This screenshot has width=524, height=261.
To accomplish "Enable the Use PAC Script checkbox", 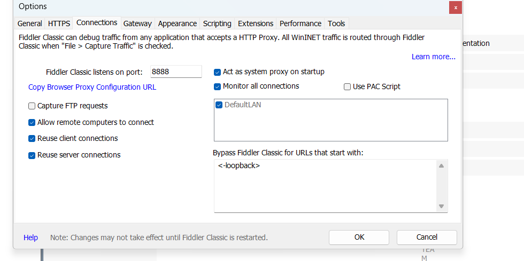I will coord(348,87).
